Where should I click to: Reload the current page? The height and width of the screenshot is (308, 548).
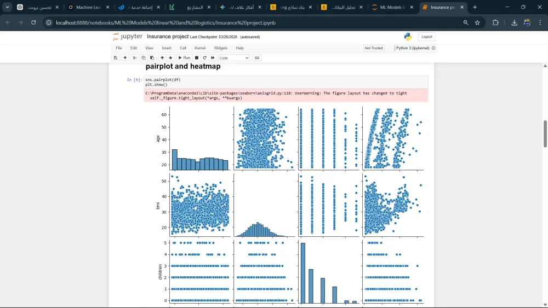click(x=33, y=22)
